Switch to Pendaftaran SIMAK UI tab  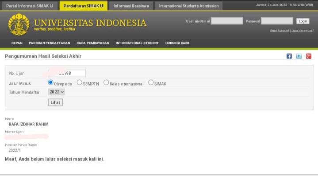(83, 6)
